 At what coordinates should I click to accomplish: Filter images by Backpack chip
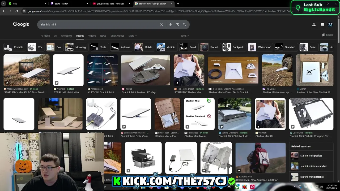pyautogui.click(x=234, y=47)
